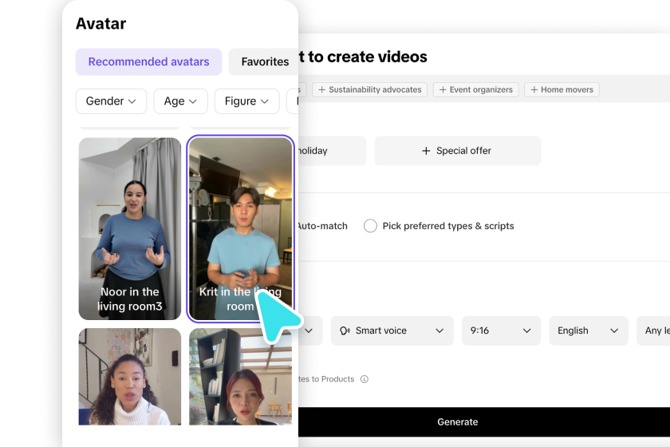Viewport: 670px width, 447px height.
Task: Expand the Gender filter dropdown
Action: coord(111,101)
